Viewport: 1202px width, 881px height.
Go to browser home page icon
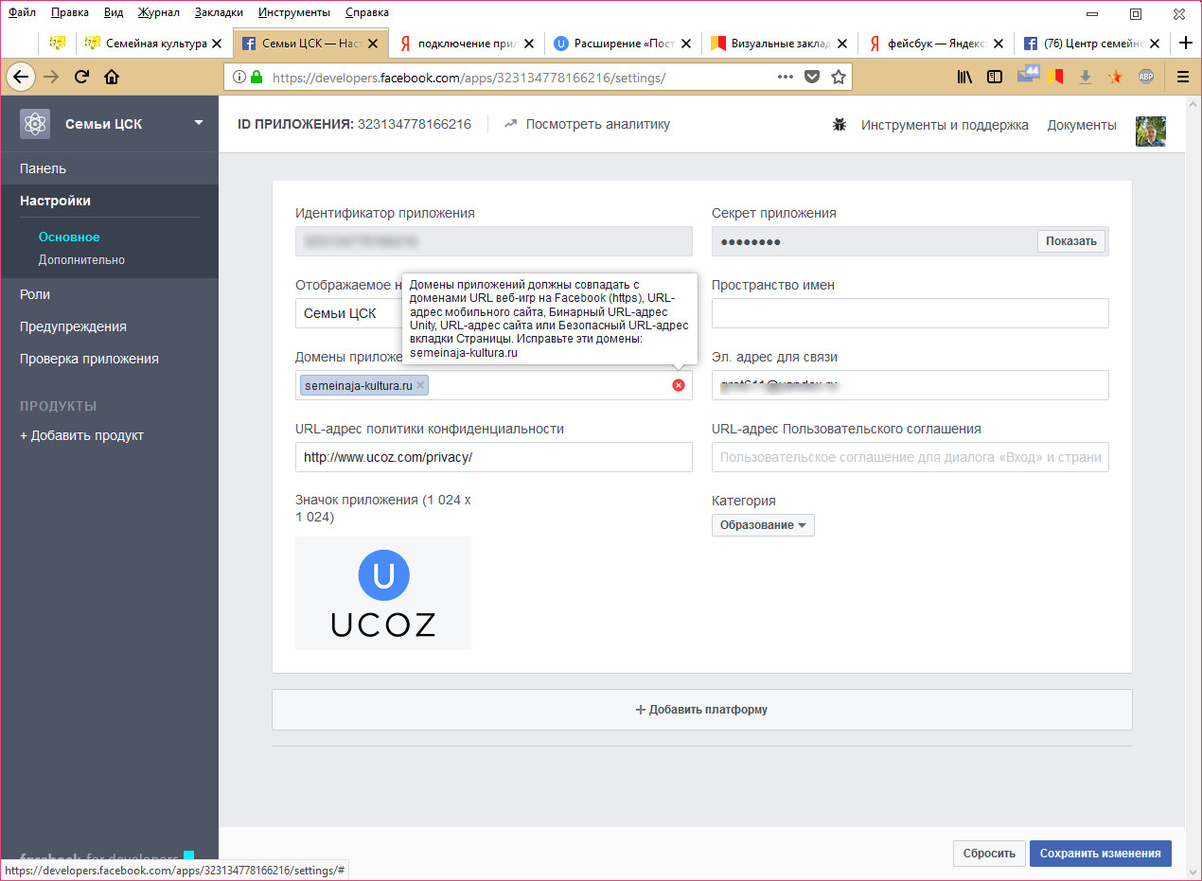pyautogui.click(x=112, y=78)
